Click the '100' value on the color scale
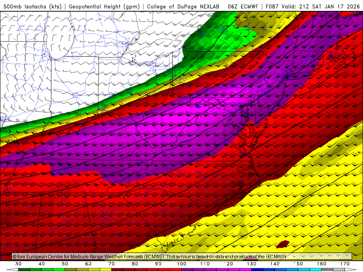Screen dimensions: 363x272 coord(182,264)
